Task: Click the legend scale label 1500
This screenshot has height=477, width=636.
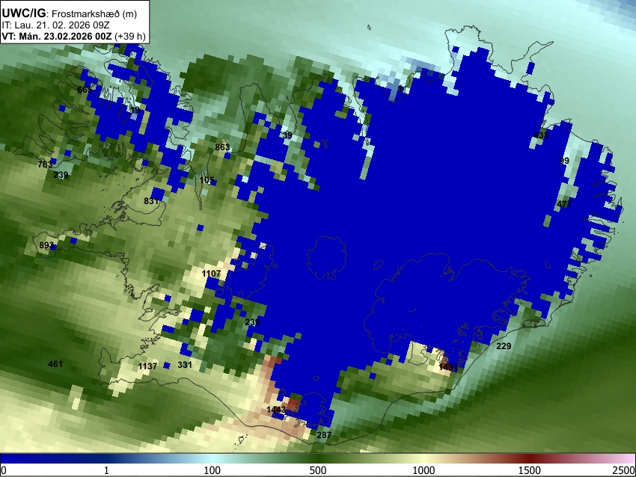Action: click(530, 470)
